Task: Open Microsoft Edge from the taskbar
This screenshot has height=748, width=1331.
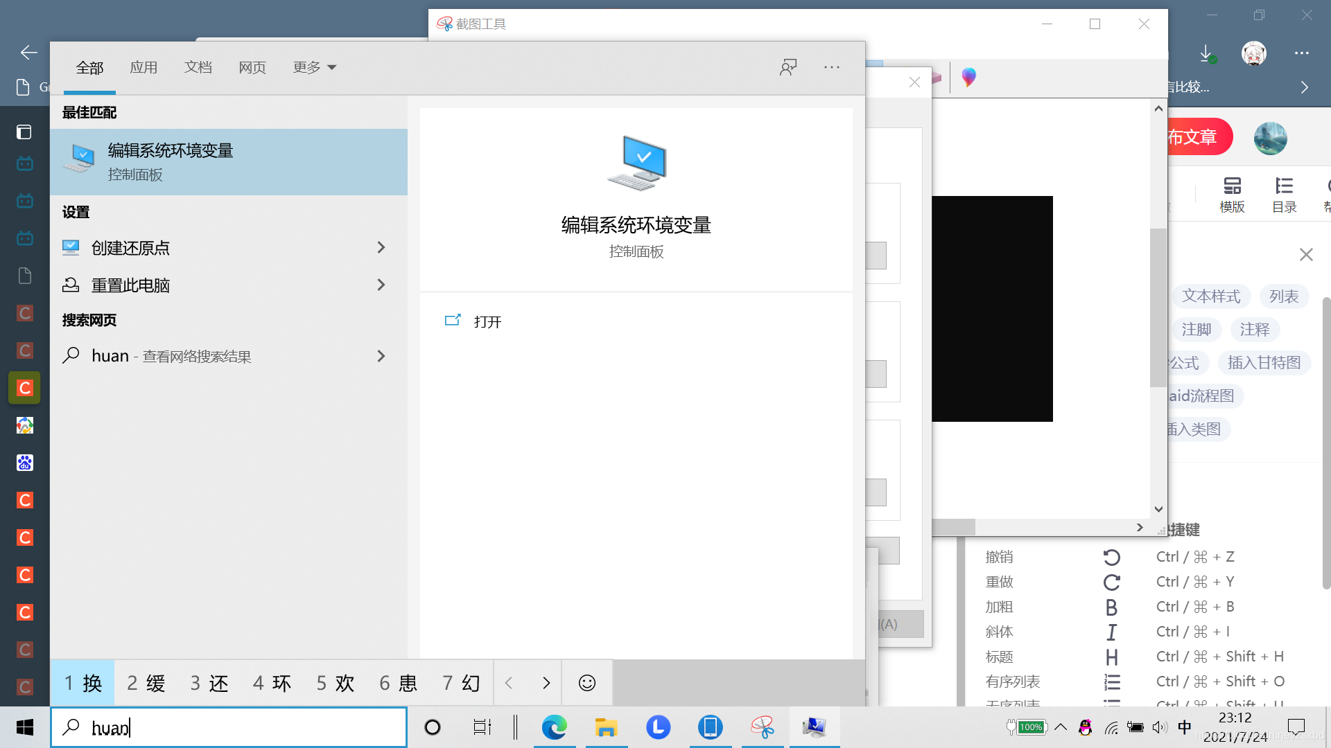Action: (554, 727)
